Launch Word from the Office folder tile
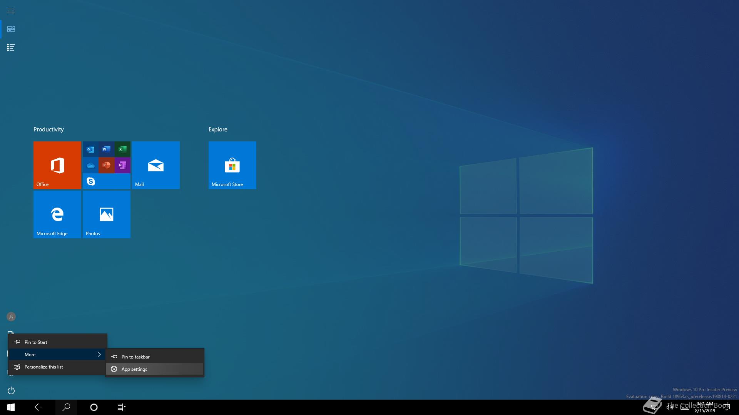The width and height of the screenshot is (739, 415). 106,149
